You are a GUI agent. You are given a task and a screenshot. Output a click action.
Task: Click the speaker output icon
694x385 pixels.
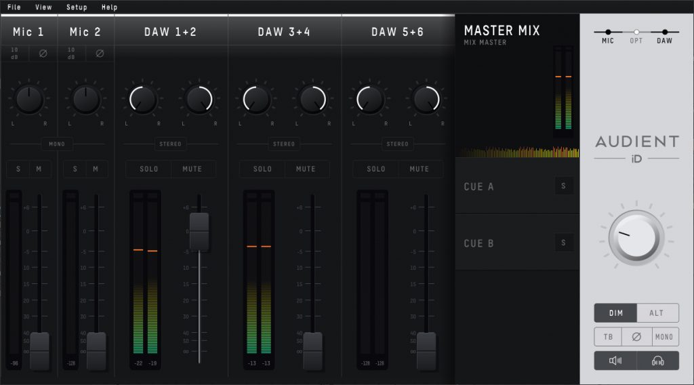tap(615, 361)
